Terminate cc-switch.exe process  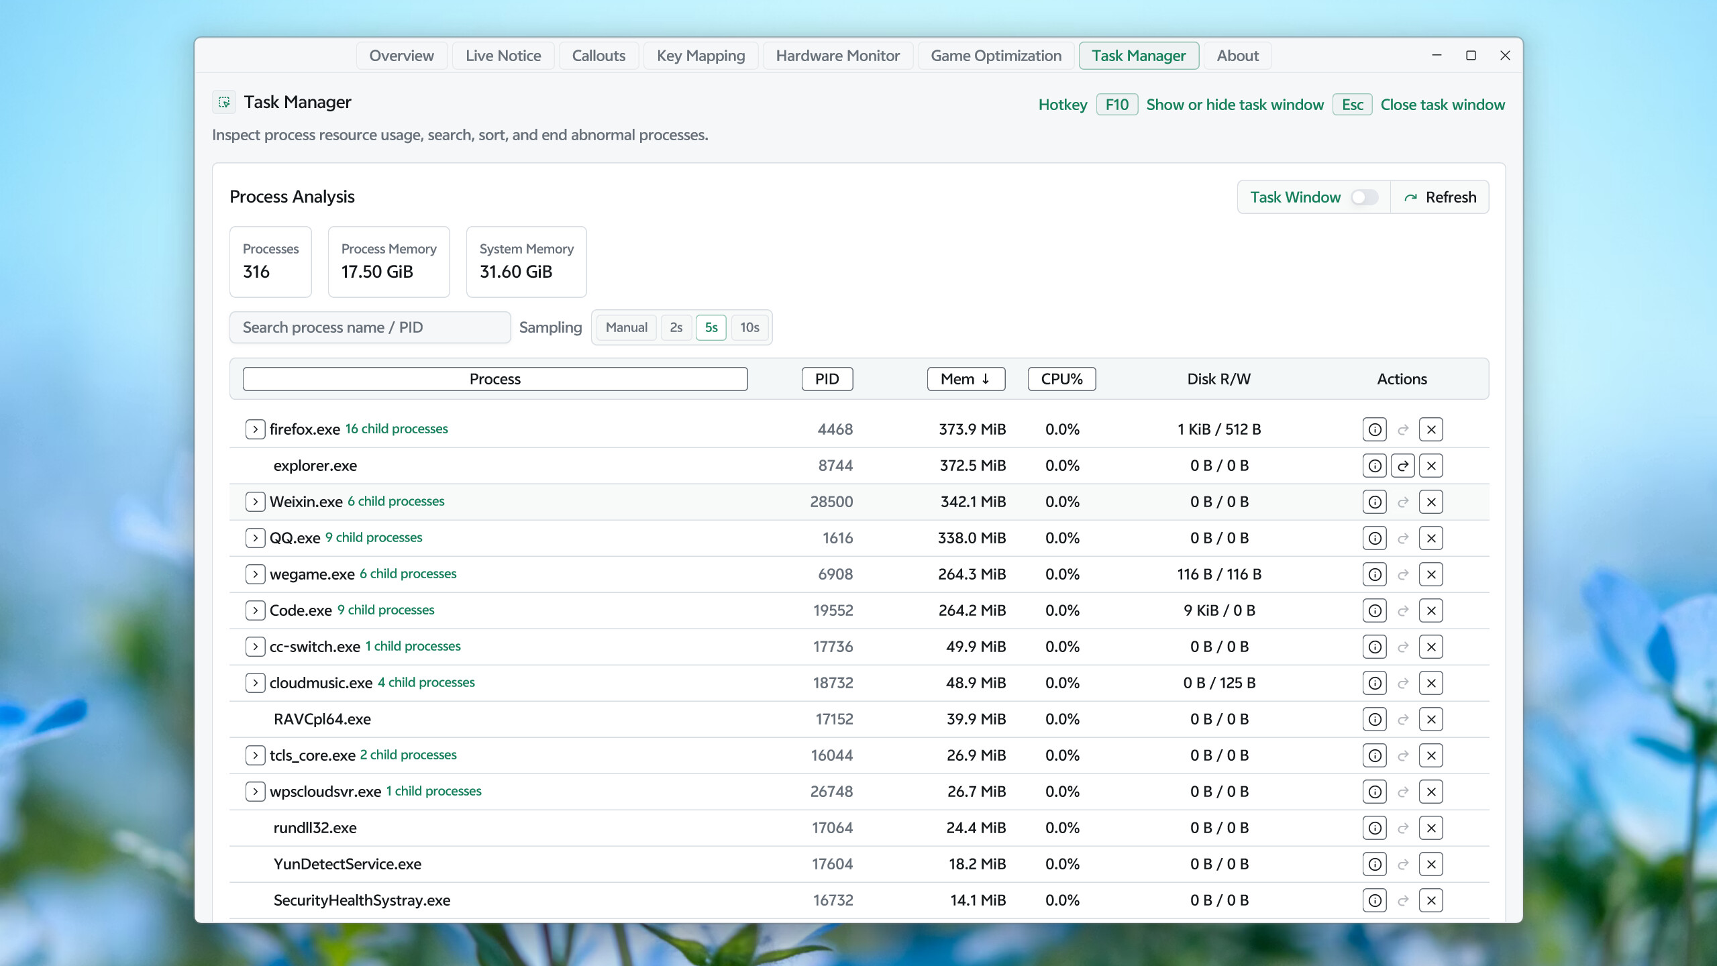(1430, 647)
